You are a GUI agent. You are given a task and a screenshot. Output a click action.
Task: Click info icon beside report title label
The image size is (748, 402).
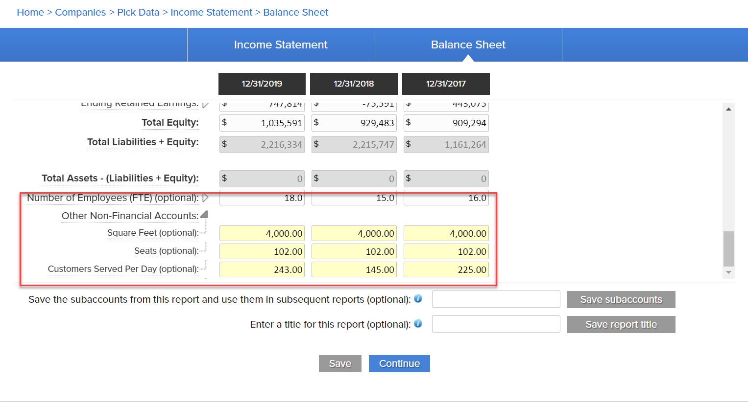pos(418,323)
